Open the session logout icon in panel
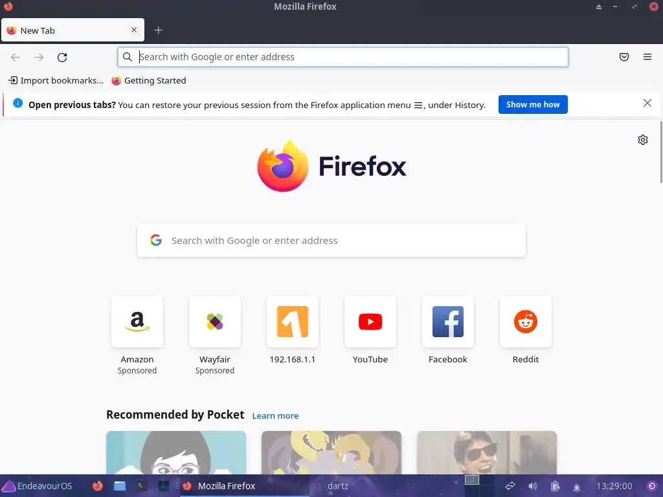The image size is (663, 497). pos(652,486)
